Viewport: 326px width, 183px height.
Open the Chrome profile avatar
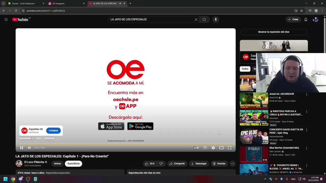click(x=316, y=11)
